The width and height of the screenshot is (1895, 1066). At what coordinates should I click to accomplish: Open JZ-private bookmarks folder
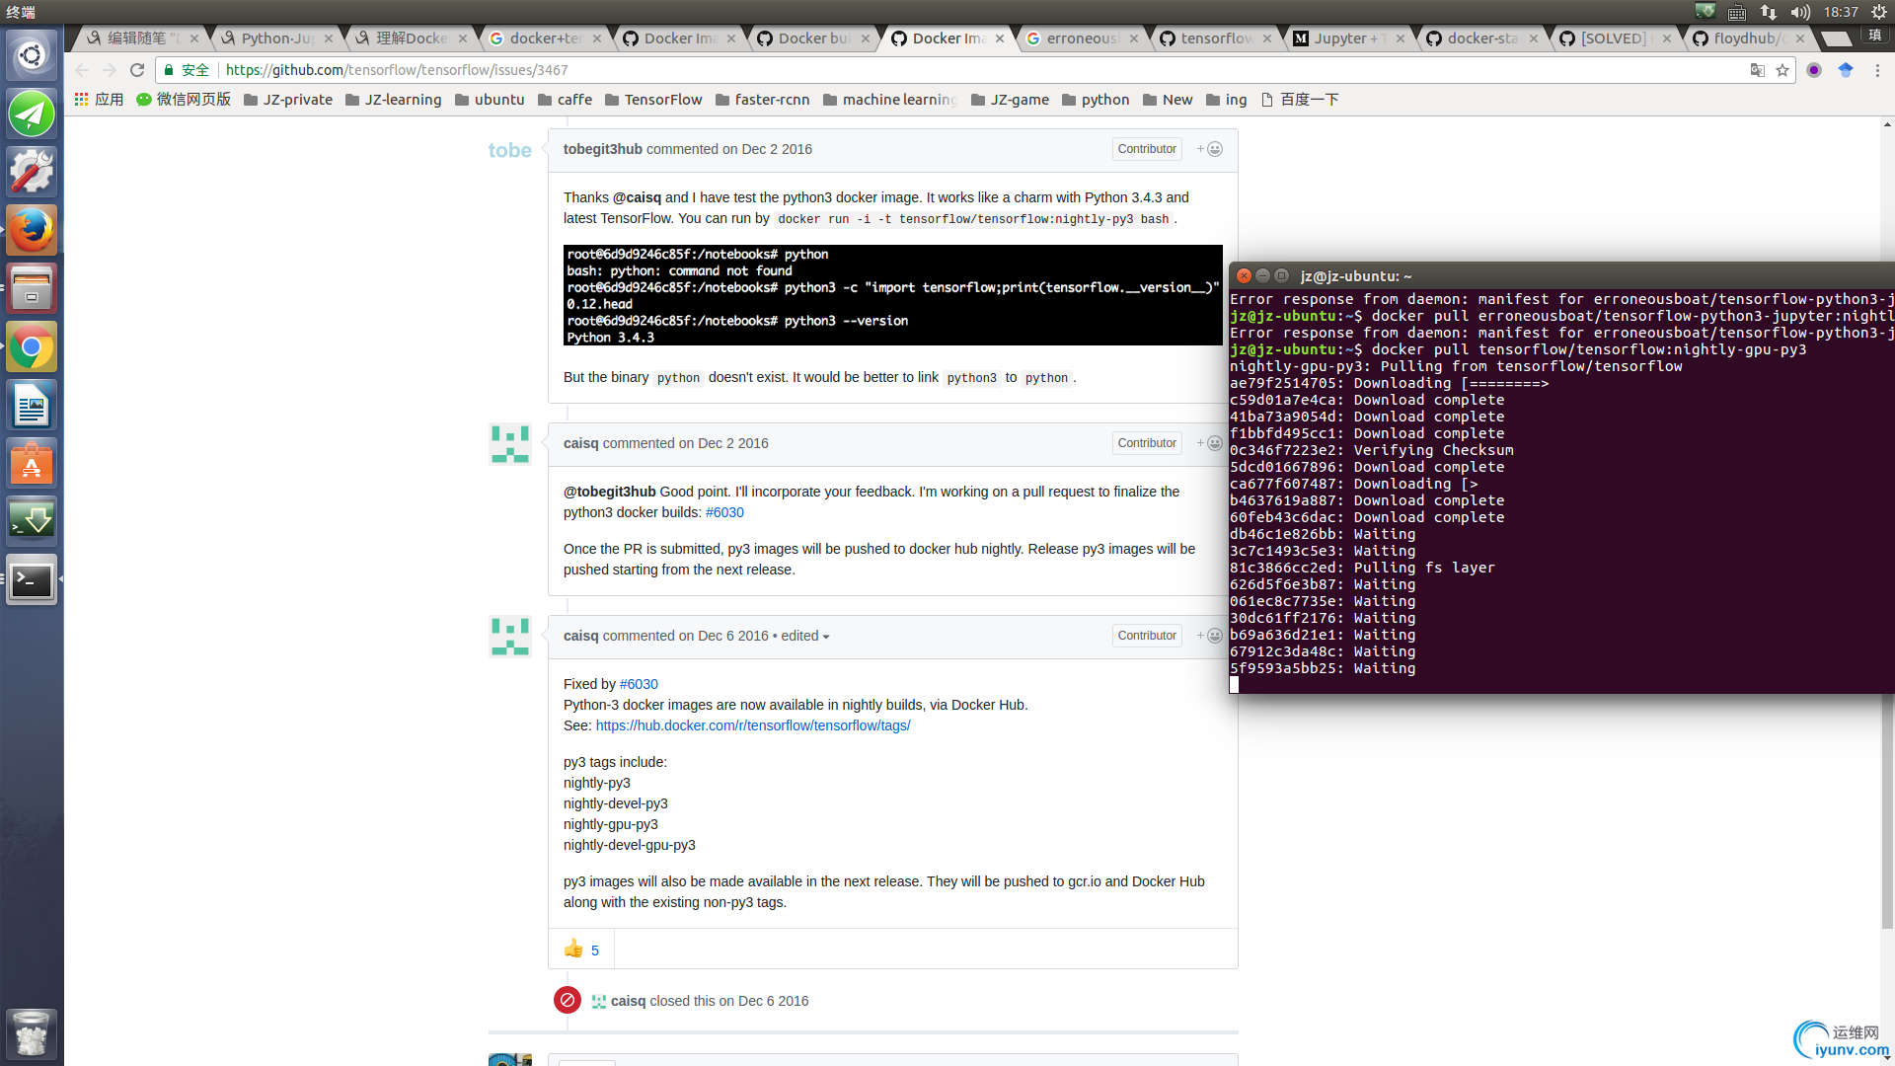pyautogui.click(x=288, y=100)
